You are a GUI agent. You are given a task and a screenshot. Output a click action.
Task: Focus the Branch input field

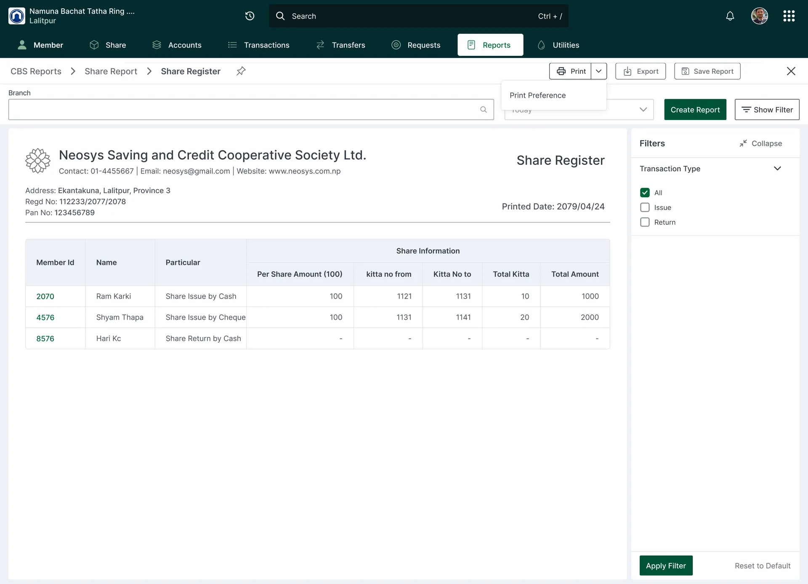tap(251, 109)
